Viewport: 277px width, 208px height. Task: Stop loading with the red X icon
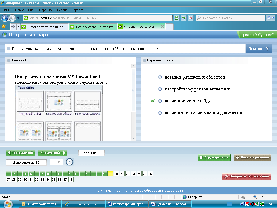191,18
